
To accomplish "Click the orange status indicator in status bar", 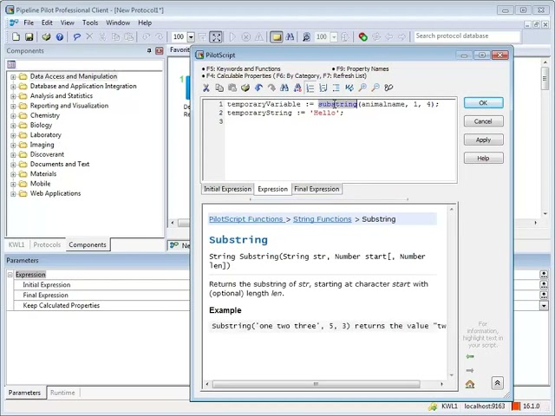I will (516, 406).
